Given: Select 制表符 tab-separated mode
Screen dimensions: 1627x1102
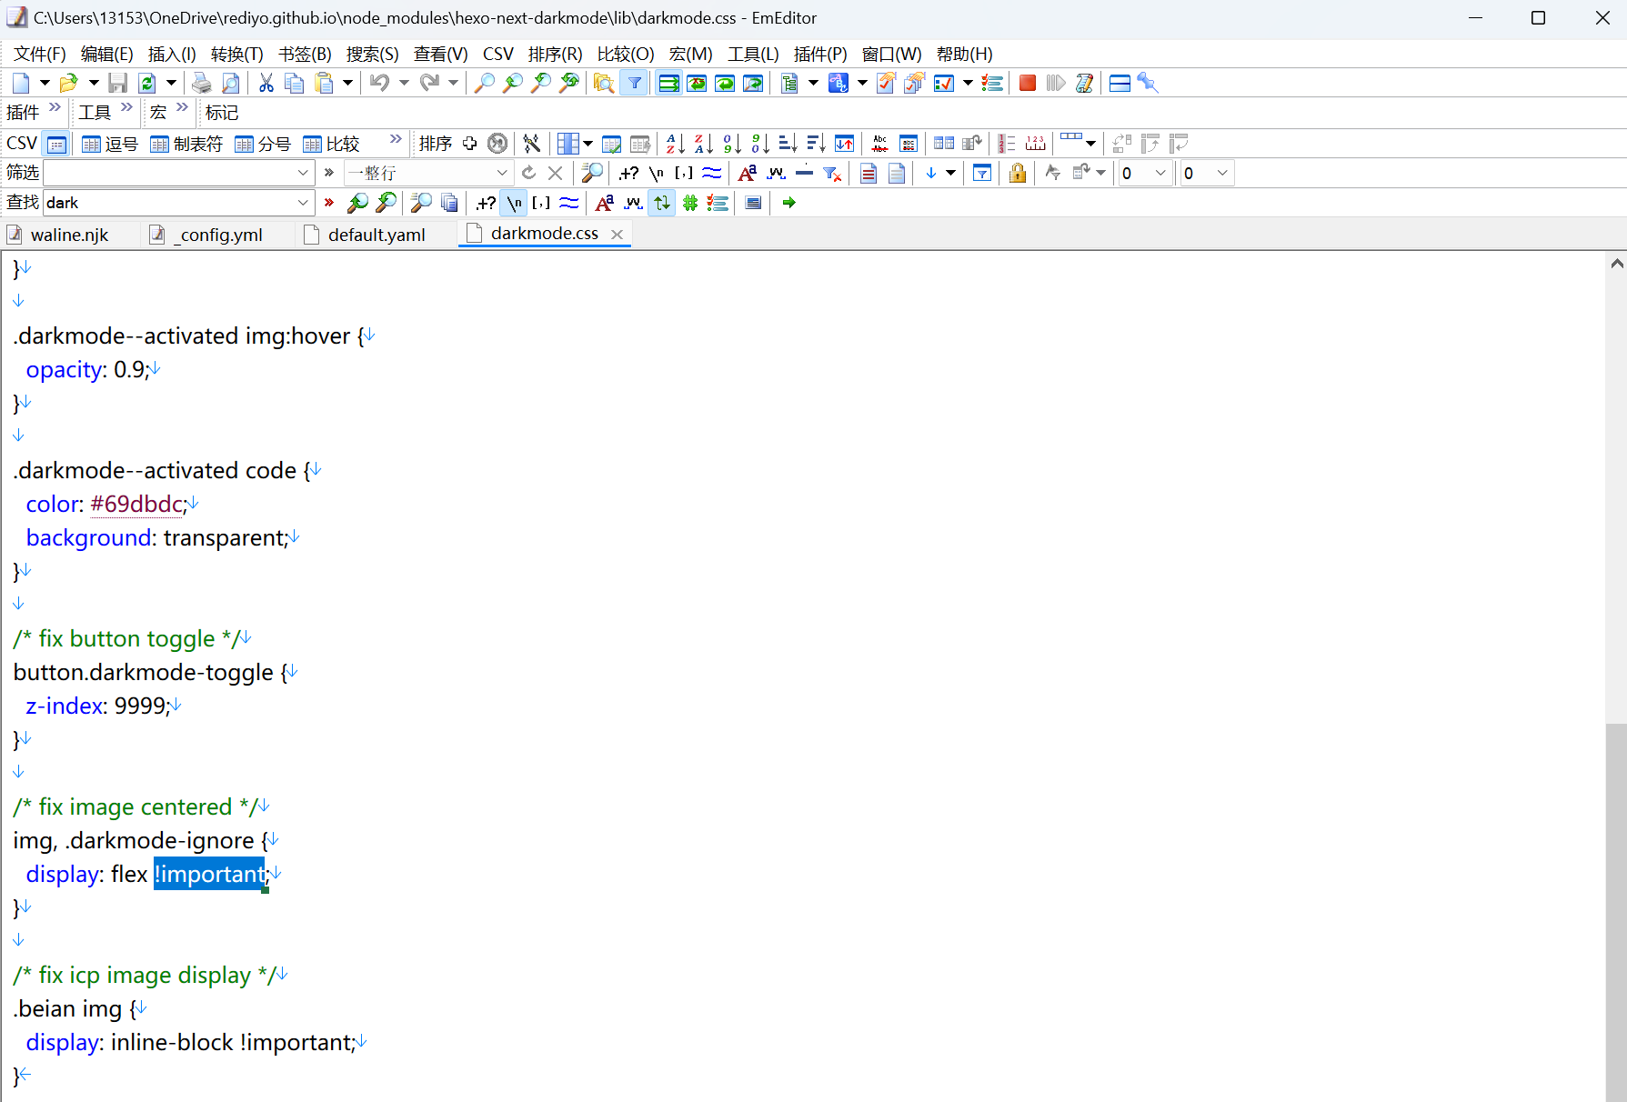Looking at the screenshot, I should pos(186,144).
